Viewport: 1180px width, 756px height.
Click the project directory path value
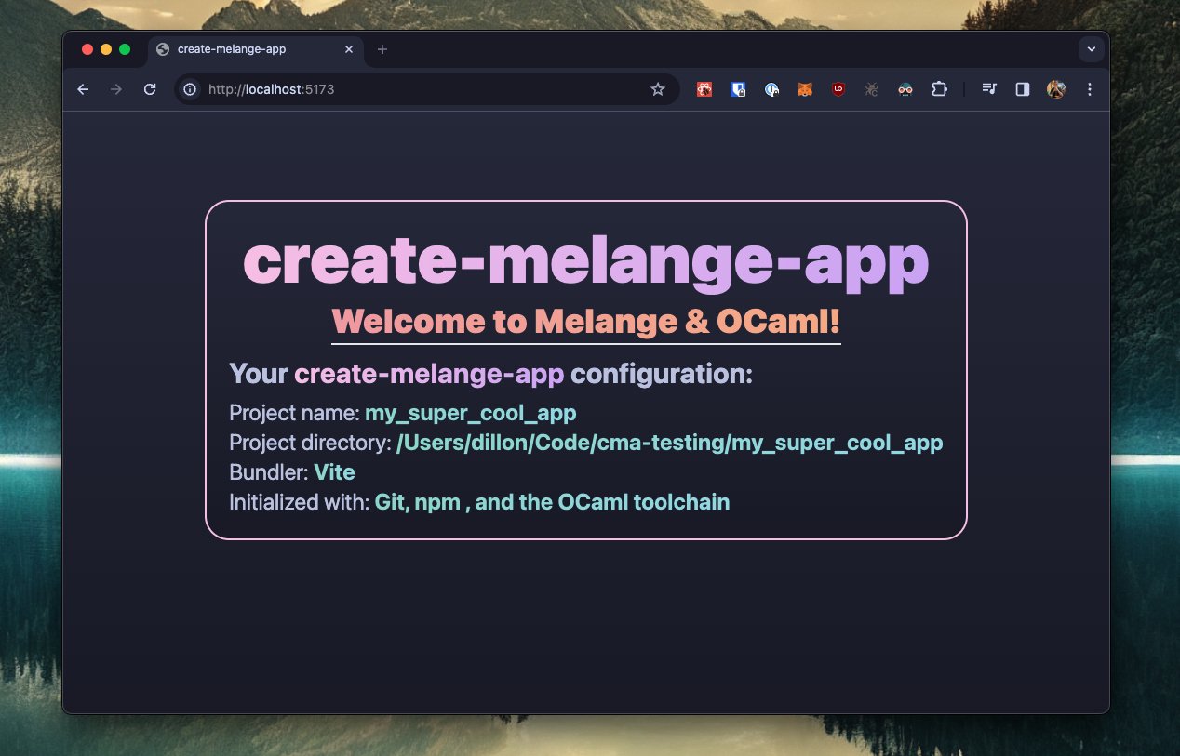(x=670, y=443)
